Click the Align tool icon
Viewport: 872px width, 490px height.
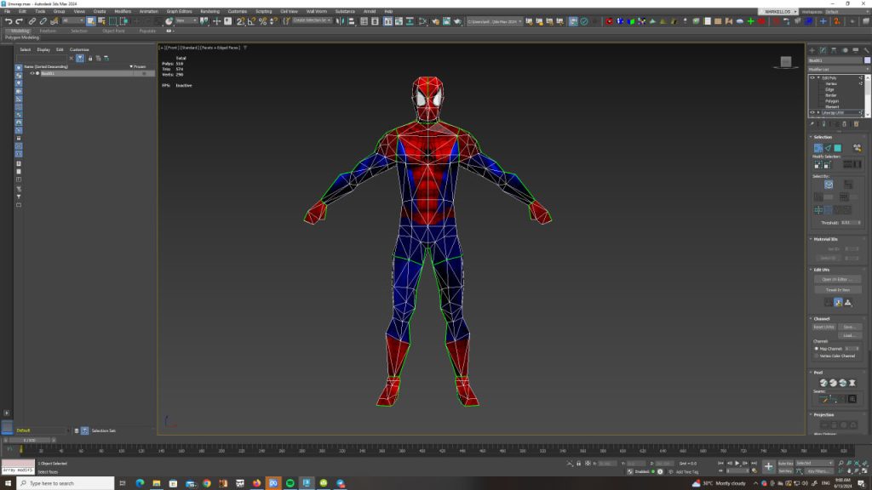click(x=352, y=21)
